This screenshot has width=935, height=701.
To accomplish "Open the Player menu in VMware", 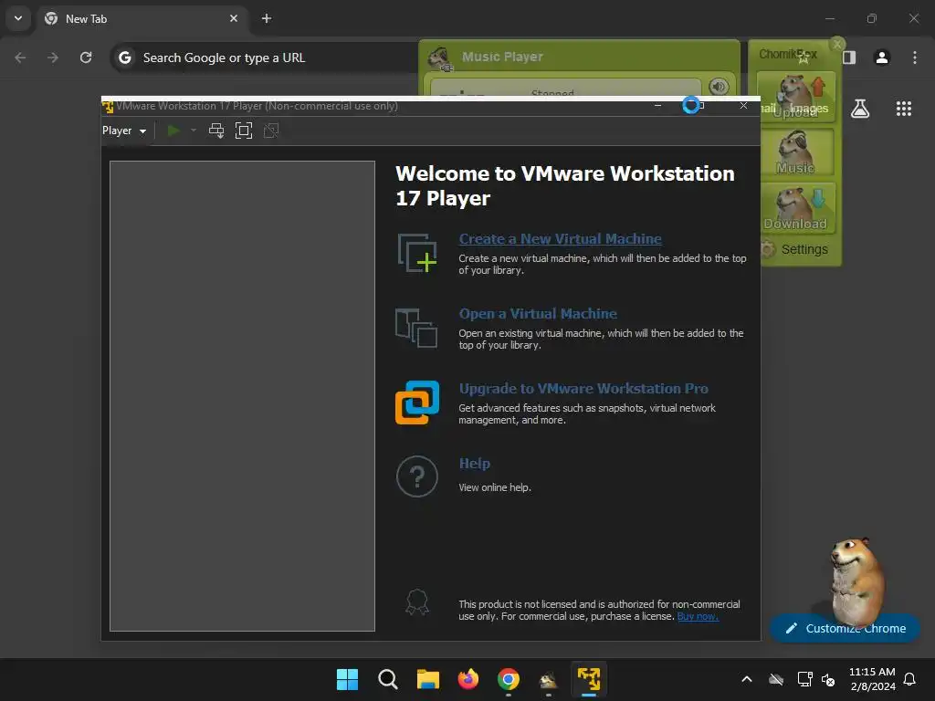I will click(124, 131).
